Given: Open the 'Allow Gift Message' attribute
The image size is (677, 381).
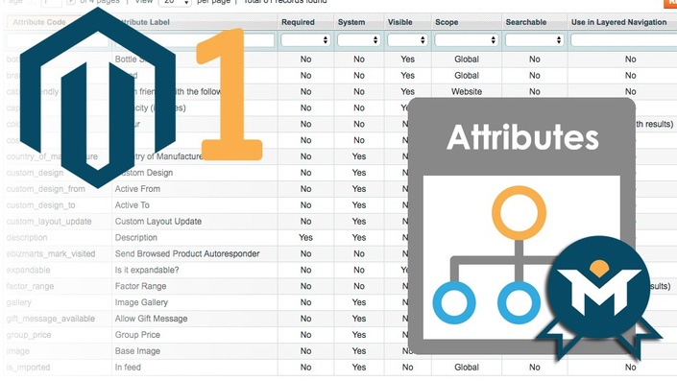Looking at the screenshot, I should (151, 319).
